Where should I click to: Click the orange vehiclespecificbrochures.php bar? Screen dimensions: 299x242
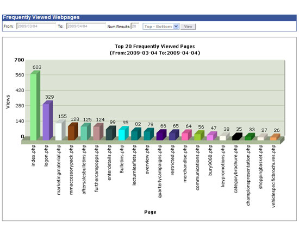275,137
